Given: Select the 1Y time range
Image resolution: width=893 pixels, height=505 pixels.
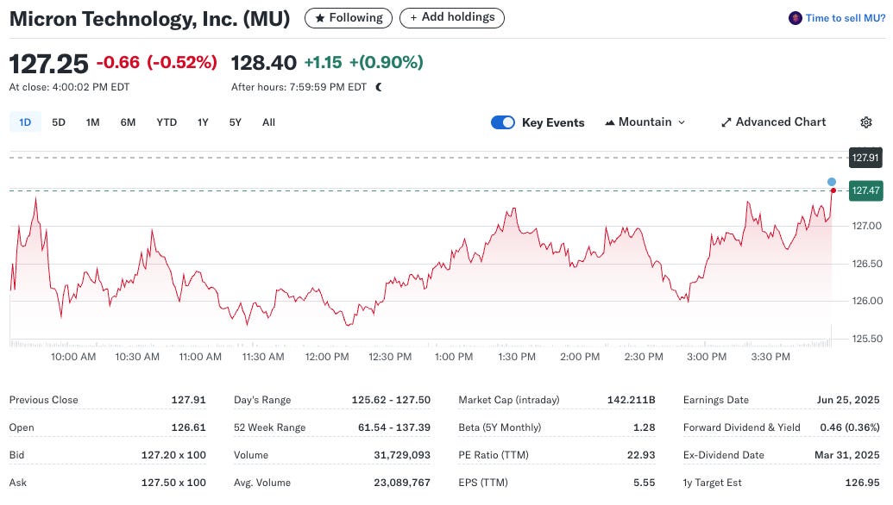Looking at the screenshot, I should [x=203, y=122].
